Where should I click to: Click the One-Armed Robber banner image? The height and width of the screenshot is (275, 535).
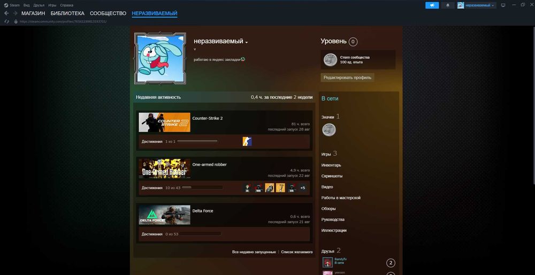pyautogui.click(x=164, y=169)
